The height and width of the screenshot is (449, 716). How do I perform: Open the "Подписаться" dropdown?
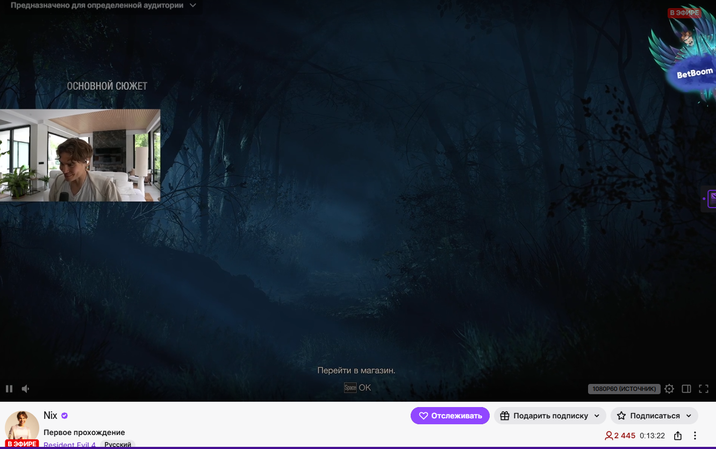tap(654, 416)
